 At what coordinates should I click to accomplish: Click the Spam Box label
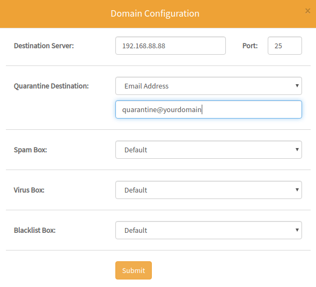[30, 150]
